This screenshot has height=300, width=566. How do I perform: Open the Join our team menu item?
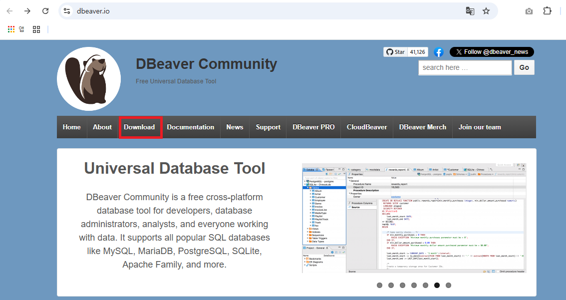(480, 127)
